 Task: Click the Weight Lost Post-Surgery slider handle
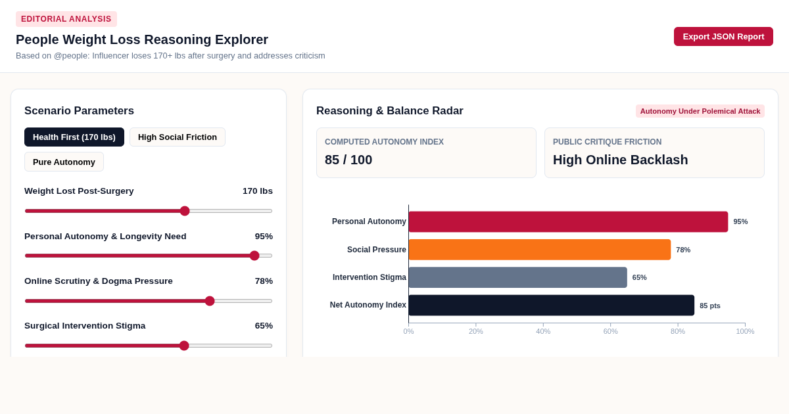[x=185, y=211]
